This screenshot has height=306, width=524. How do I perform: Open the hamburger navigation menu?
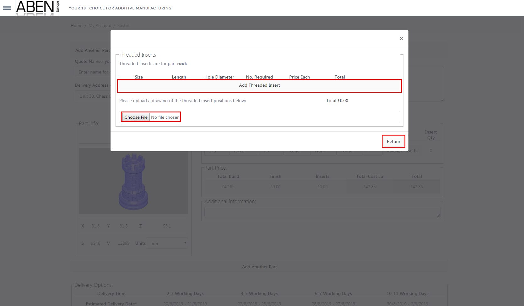pos(7,8)
